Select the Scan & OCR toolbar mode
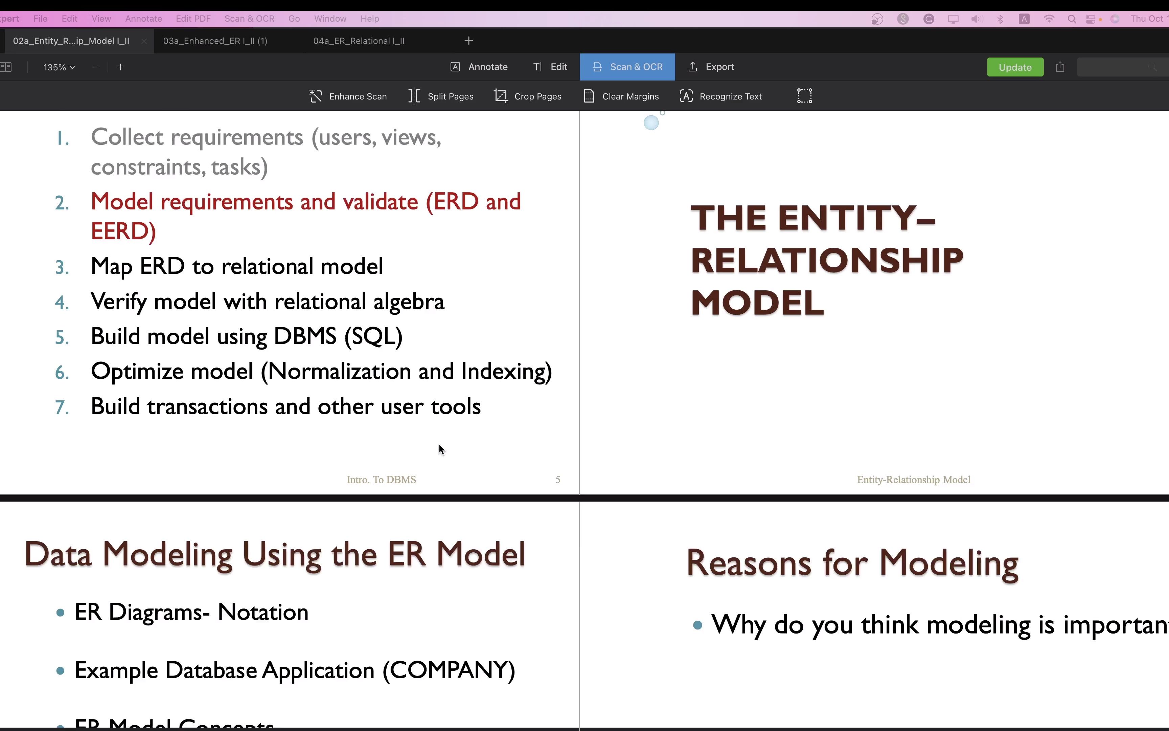Image resolution: width=1169 pixels, height=731 pixels. point(627,67)
